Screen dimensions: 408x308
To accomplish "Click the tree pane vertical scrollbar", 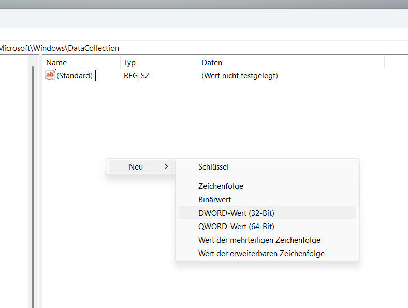I will point(32,181).
